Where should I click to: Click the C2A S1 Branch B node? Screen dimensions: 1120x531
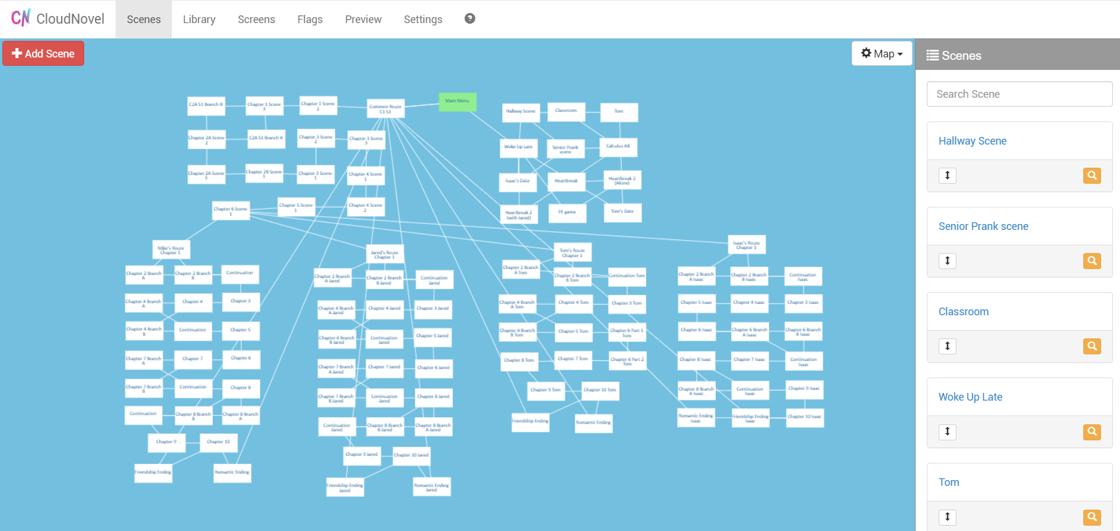pos(206,105)
